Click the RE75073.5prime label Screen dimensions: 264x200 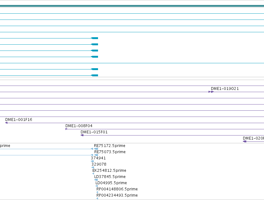click(x=110, y=152)
